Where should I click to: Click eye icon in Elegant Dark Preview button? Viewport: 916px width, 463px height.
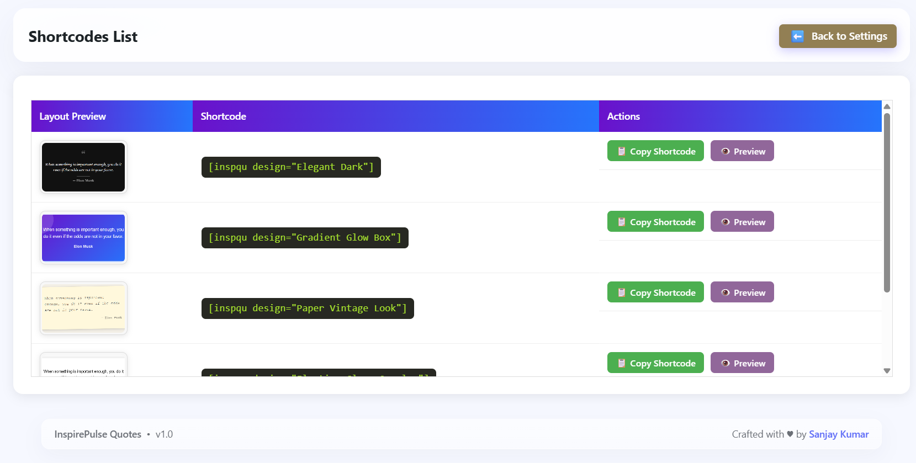click(x=726, y=151)
